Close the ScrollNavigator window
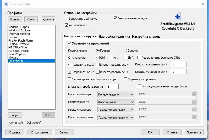The image size is (209, 140). pos(203,4)
